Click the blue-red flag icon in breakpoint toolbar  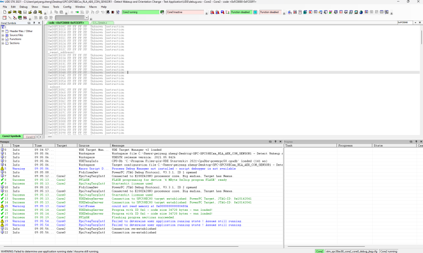pyautogui.click(x=223, y=12)
